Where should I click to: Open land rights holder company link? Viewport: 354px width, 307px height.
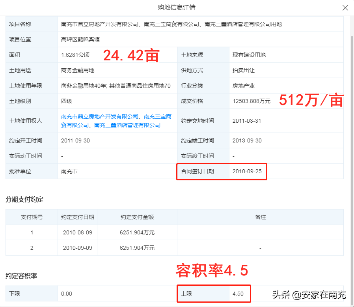click(x=116, y=121)
